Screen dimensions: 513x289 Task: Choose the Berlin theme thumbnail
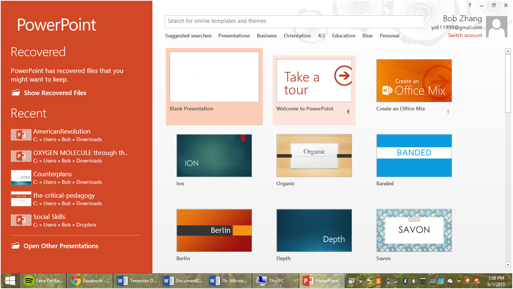214,230
